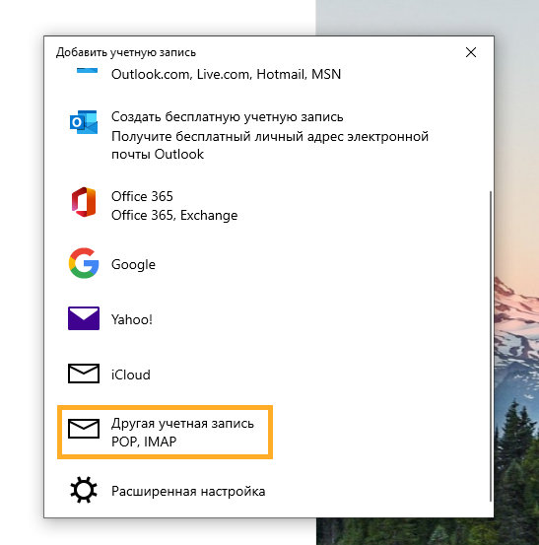Screen dimensions: 539x545
Task: Pick the Yahoo! account label
Action: [132, 319]
